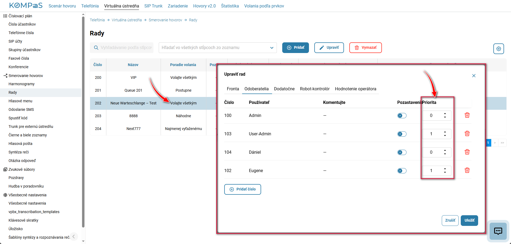
Task: Decrease priority for User-Admin
Action: click(x=445, y=136)
